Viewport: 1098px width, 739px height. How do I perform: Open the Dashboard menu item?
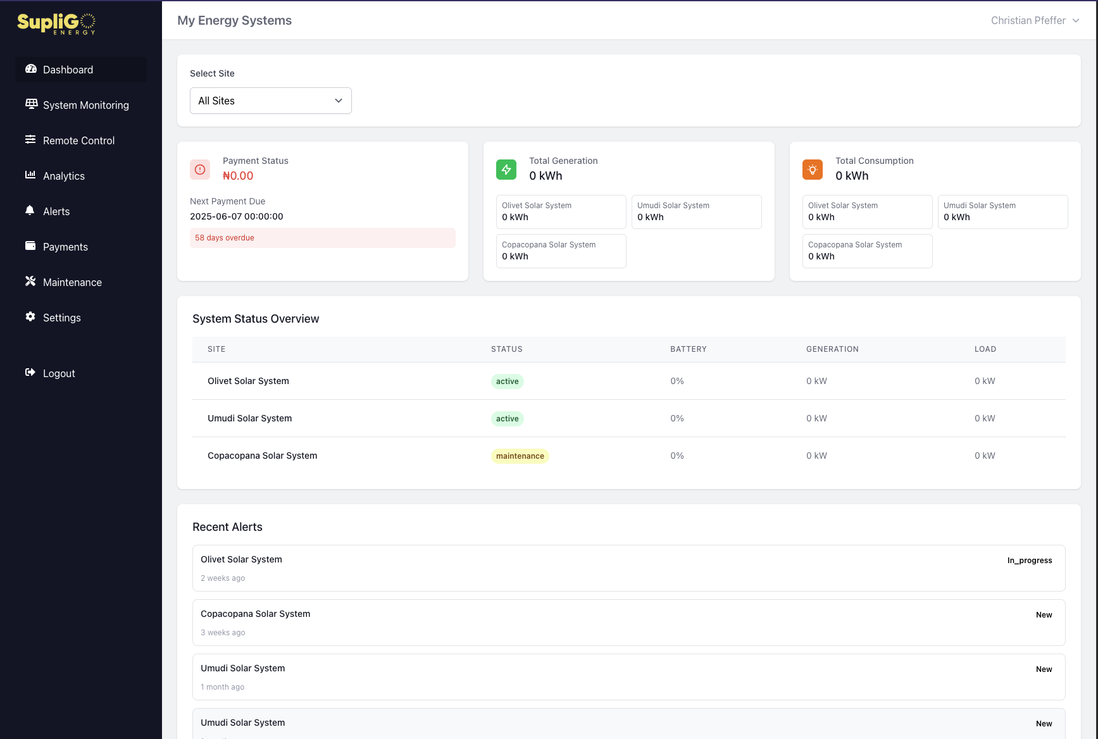pos(81,70)
